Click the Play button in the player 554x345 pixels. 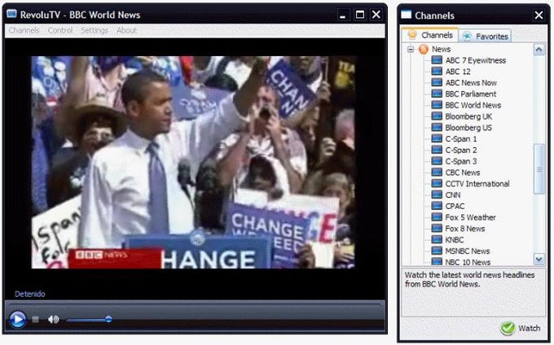point(17,320)
